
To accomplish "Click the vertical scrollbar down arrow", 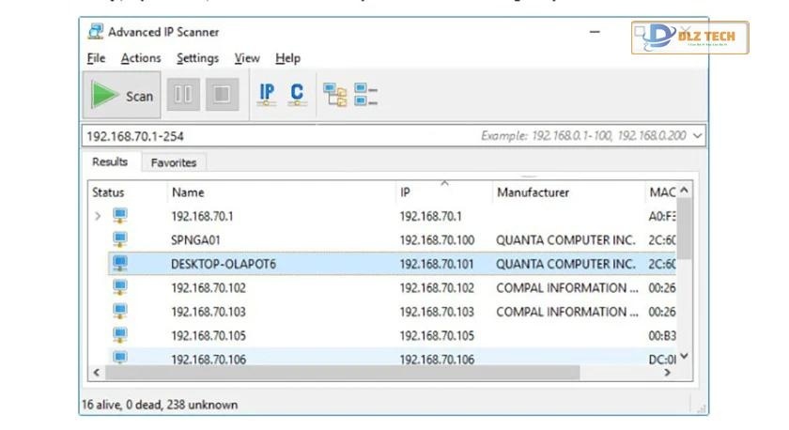I will pyautogui.click(x=685, y=356).
